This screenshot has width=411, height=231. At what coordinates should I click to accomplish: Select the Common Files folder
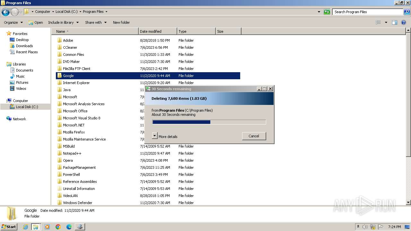[73, 55]
